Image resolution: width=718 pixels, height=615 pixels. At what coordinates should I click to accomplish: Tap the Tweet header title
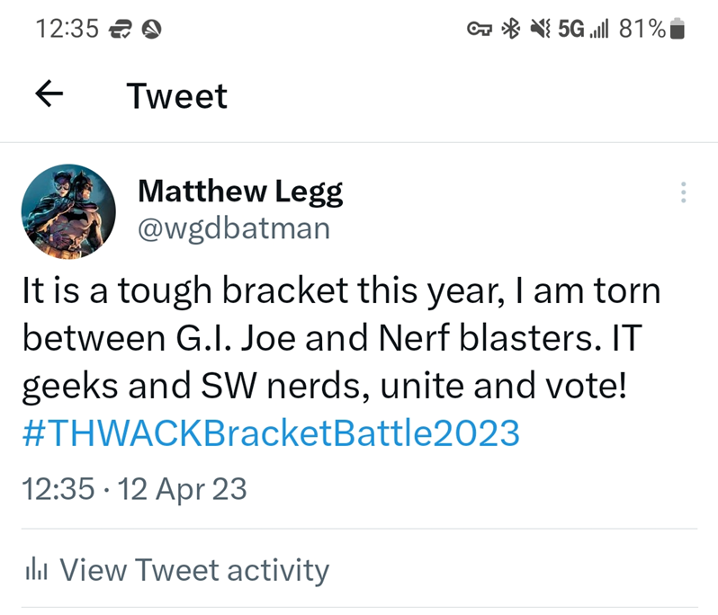[x=177, y=95]
